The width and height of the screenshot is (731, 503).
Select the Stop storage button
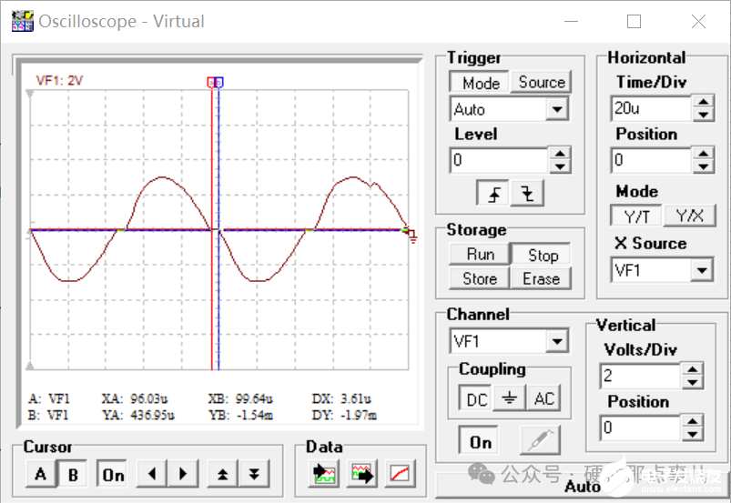[543, 255]
